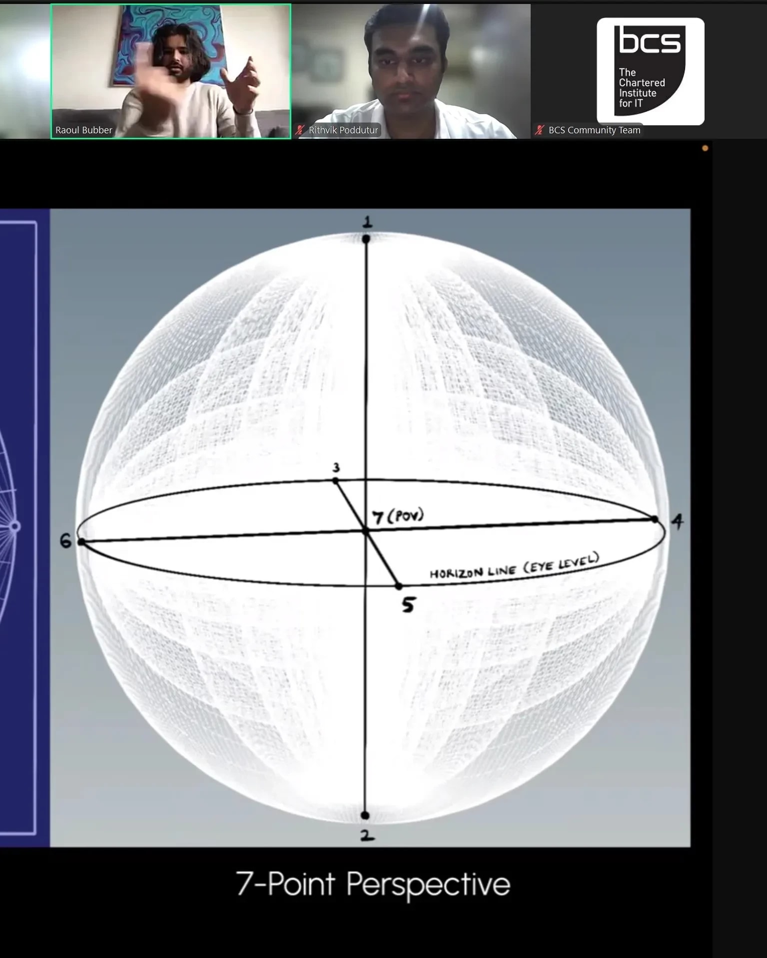Click the partially visible blue previous slide
The width and height of the screenshot is (767, 958).
pyautogui.click(x=24, y=528)
